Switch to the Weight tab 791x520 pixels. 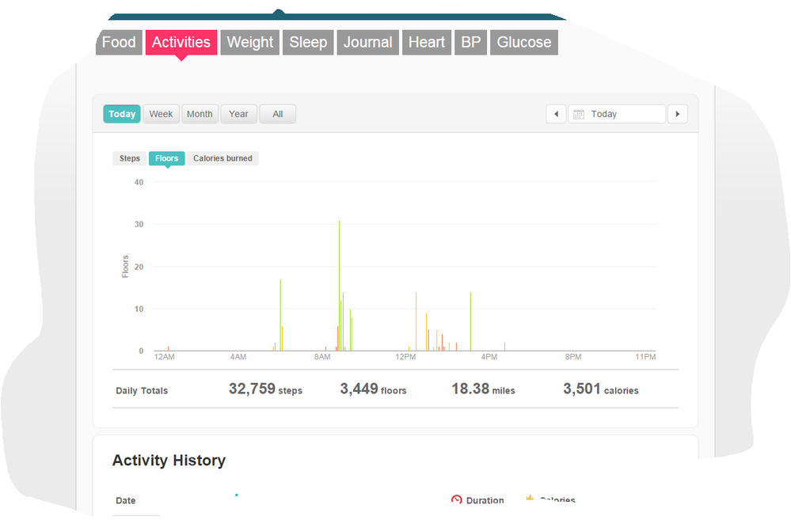pos(249,43)
